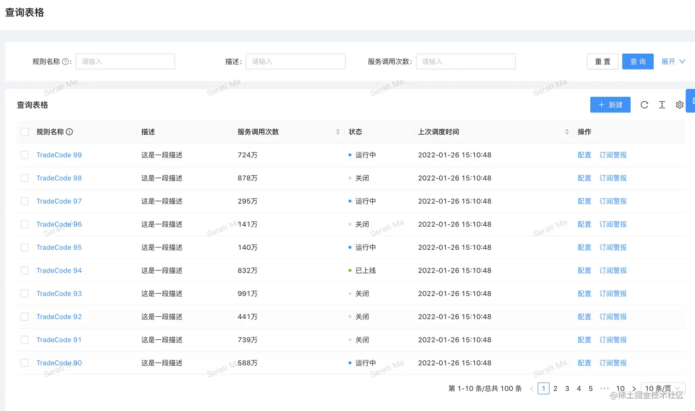Open the blue side drawer handle

click(691, 101)
